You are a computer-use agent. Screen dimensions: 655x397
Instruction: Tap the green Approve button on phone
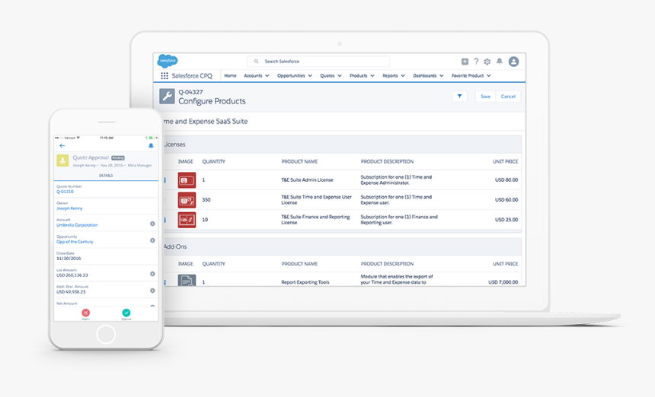click(x=126, y=313)
